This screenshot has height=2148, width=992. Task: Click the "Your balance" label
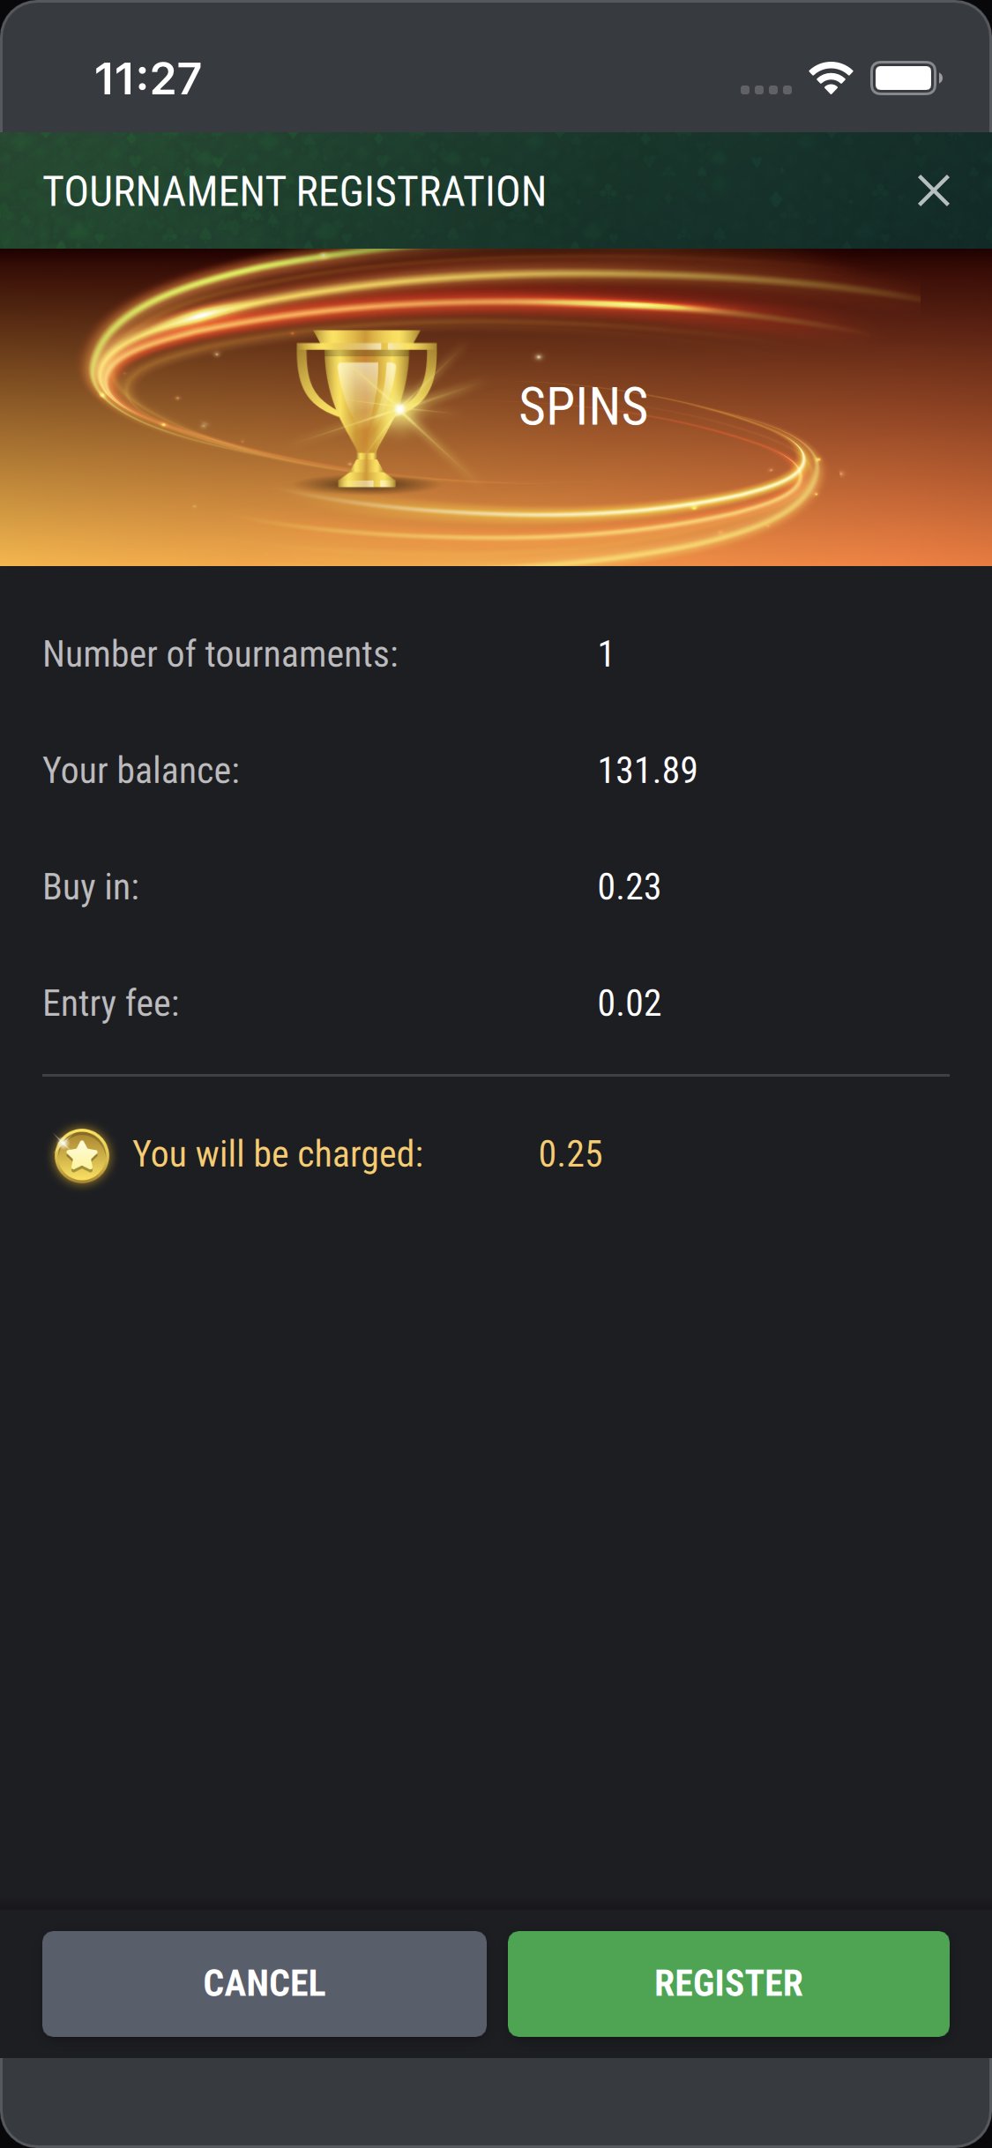click(141, 771)
